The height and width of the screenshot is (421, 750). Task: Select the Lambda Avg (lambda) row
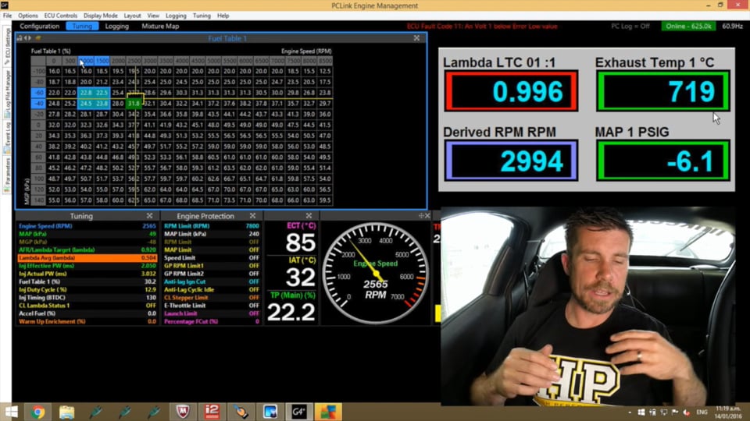click(x=87, y=258)
